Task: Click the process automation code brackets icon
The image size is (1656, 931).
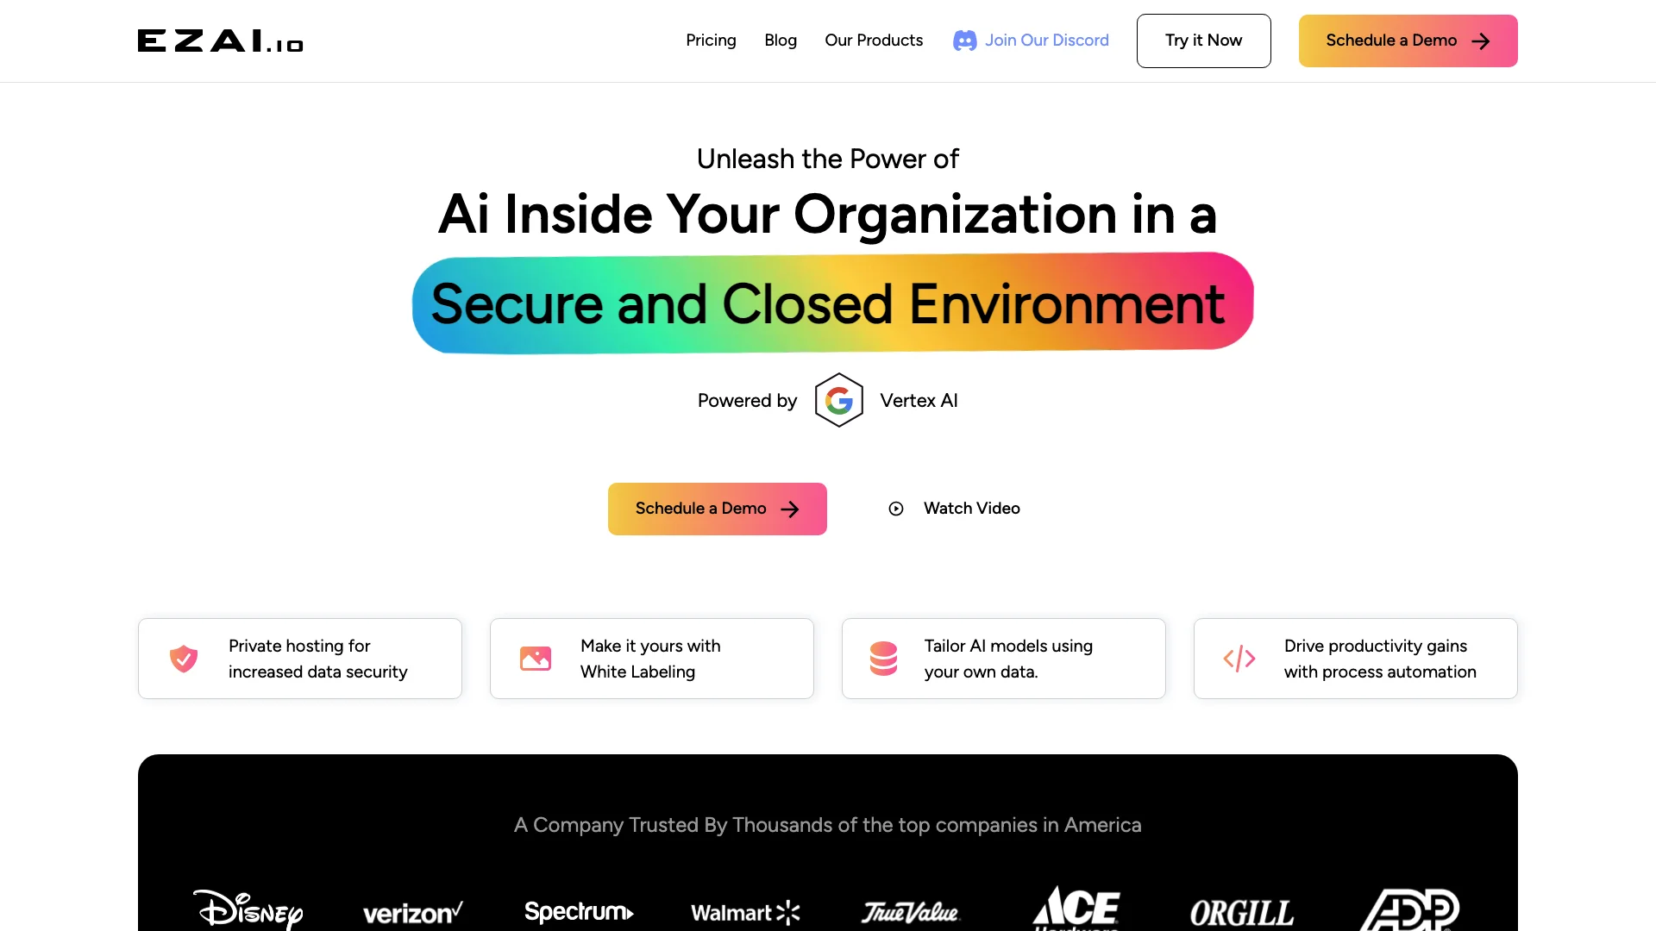Action: (1239, 659)
